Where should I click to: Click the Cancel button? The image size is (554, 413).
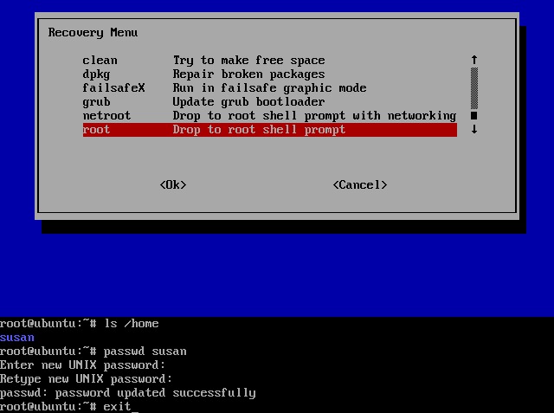point(360,184)
